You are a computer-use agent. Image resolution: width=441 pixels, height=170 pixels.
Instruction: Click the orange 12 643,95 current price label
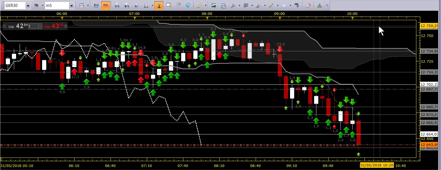point(429,145)
